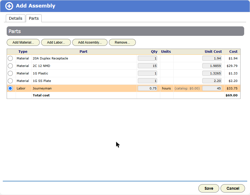Click the 1G Plastic part name
Viewport: 250px width, 195px height.
tap(40, 73)
